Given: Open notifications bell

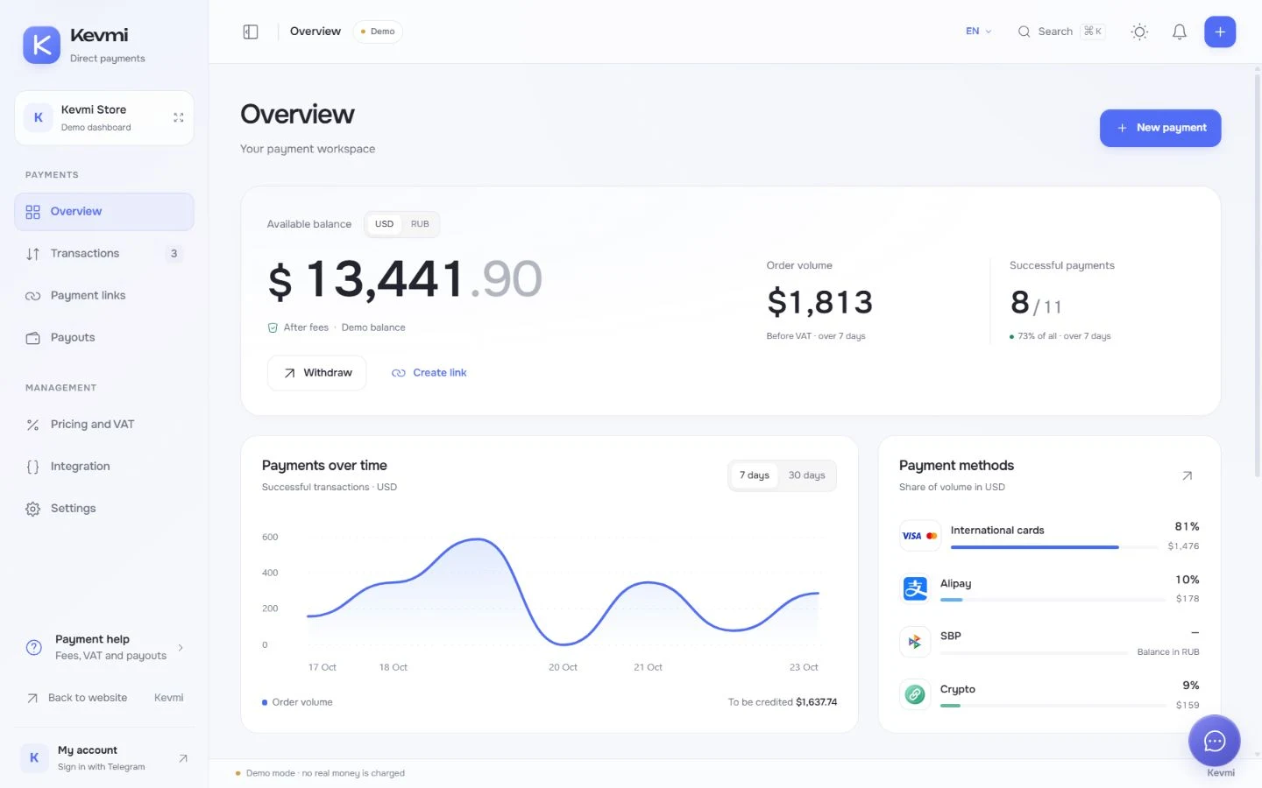Looking at the screenshot, I should pos(1180,32).
